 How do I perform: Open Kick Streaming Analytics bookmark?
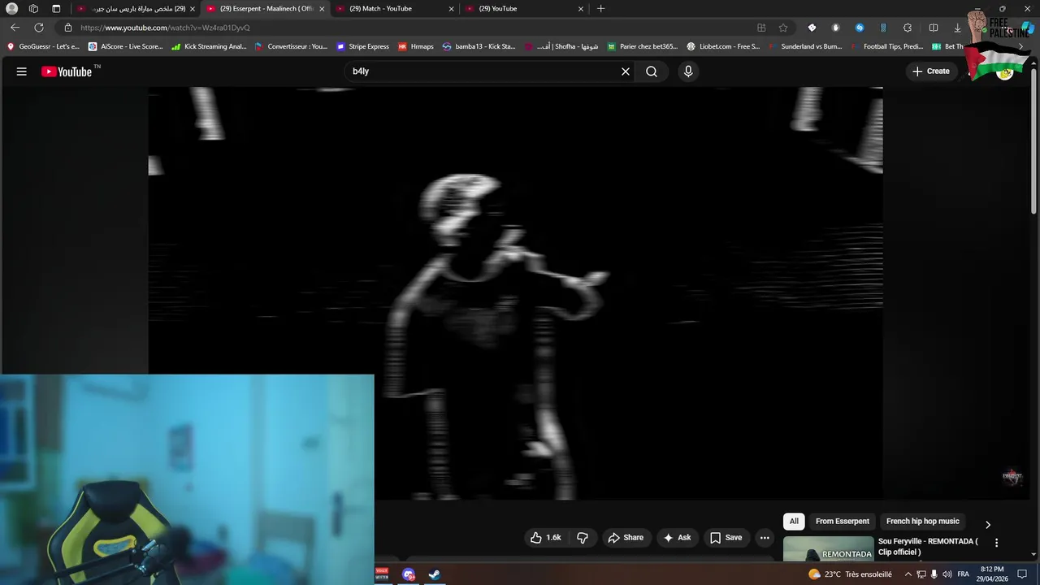pyautogui.click(x=209, y=46)
